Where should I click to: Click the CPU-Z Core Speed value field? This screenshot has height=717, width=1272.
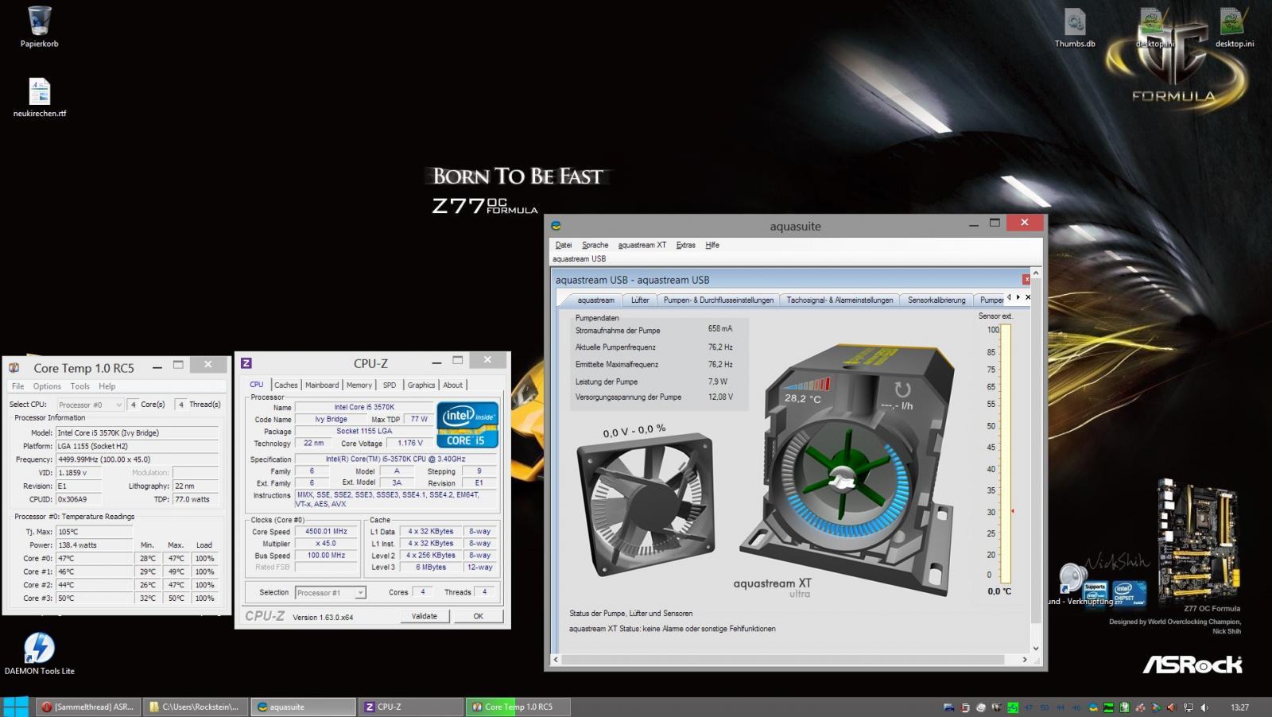(x=326, y=531)
